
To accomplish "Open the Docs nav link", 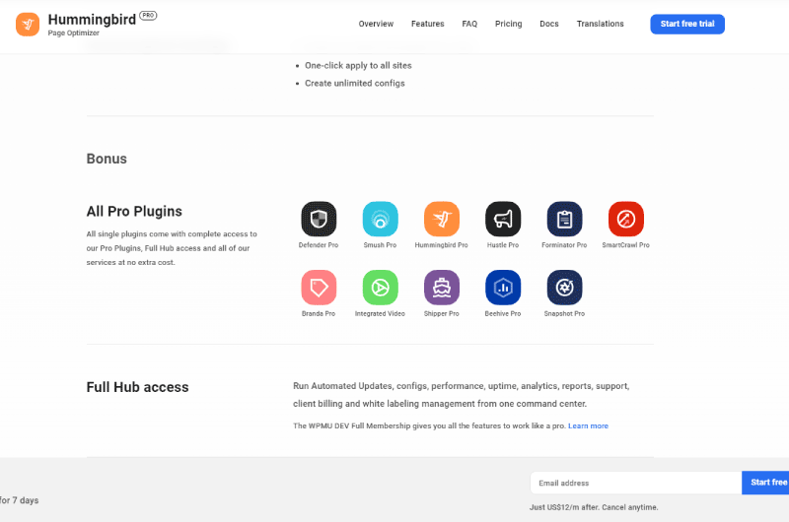I will (549, 24).
